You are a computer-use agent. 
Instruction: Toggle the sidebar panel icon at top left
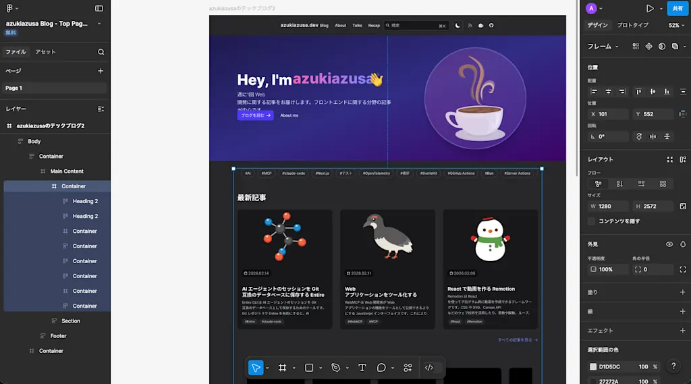point(99,8)
